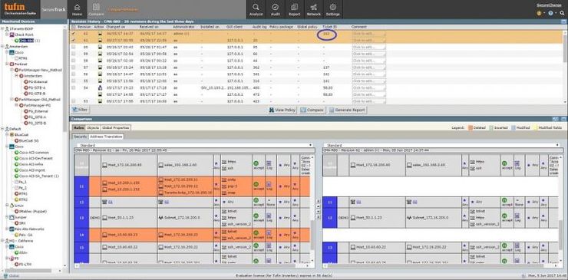Collapse the Fortinet tree node
This screenshot has height=280, width=568.
click(7, 64)
